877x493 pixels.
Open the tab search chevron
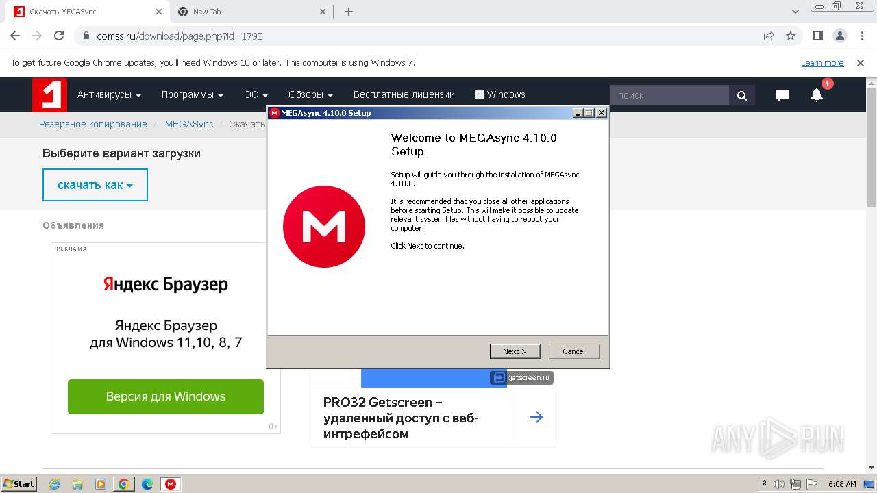(x=795, y=12)
